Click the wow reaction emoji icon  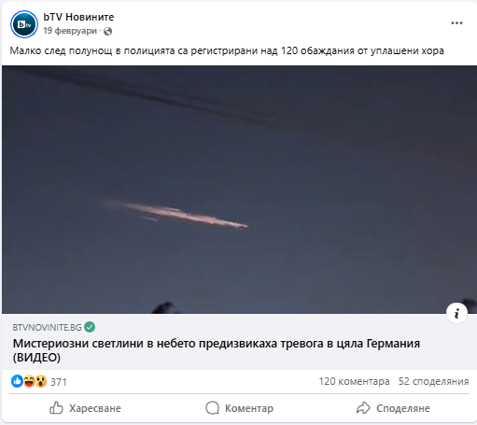(x=41, y=381)
